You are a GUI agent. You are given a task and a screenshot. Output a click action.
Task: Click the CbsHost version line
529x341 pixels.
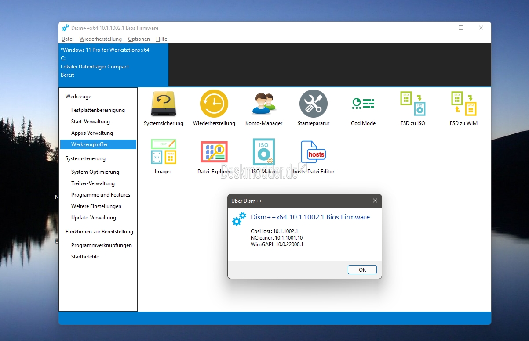[274, 231]
